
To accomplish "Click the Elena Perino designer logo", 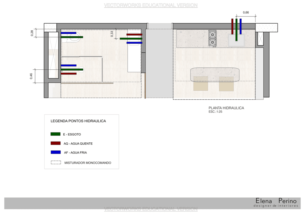I will (x=276, y=202).
